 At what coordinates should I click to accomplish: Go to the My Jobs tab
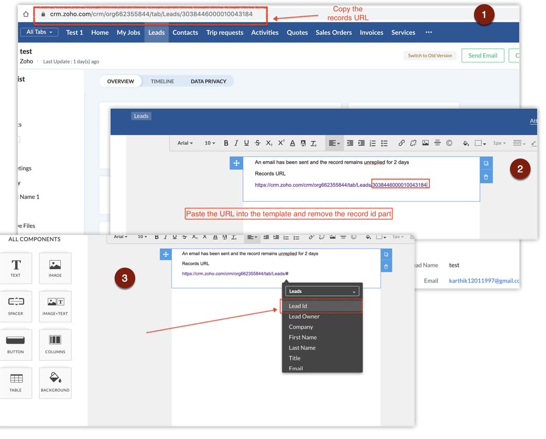(129, 32)
